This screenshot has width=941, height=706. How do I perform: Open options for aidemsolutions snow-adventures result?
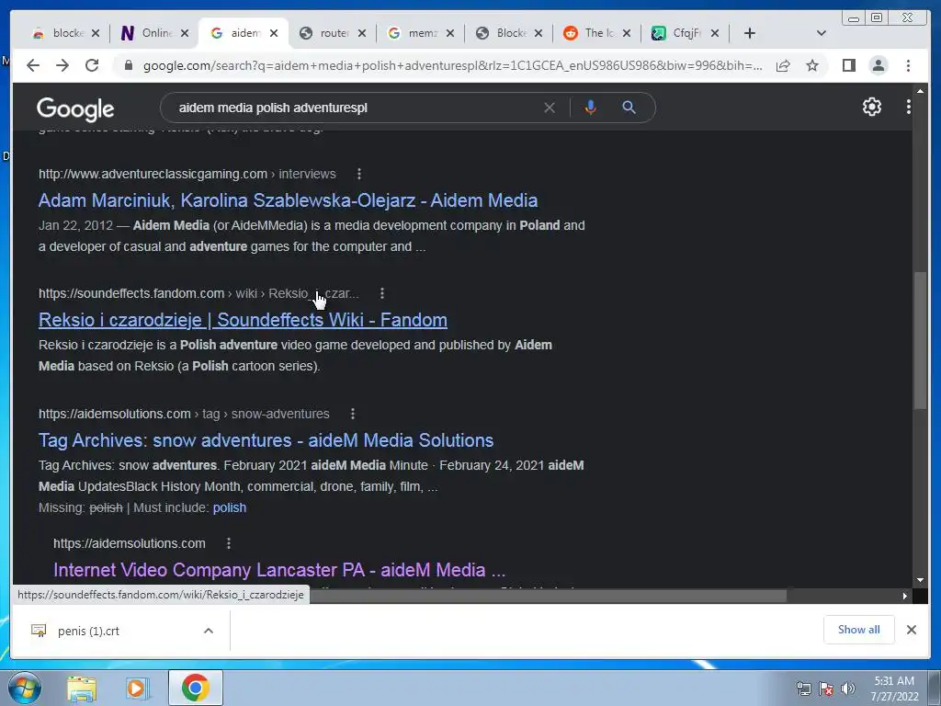(x=352, y=414)
